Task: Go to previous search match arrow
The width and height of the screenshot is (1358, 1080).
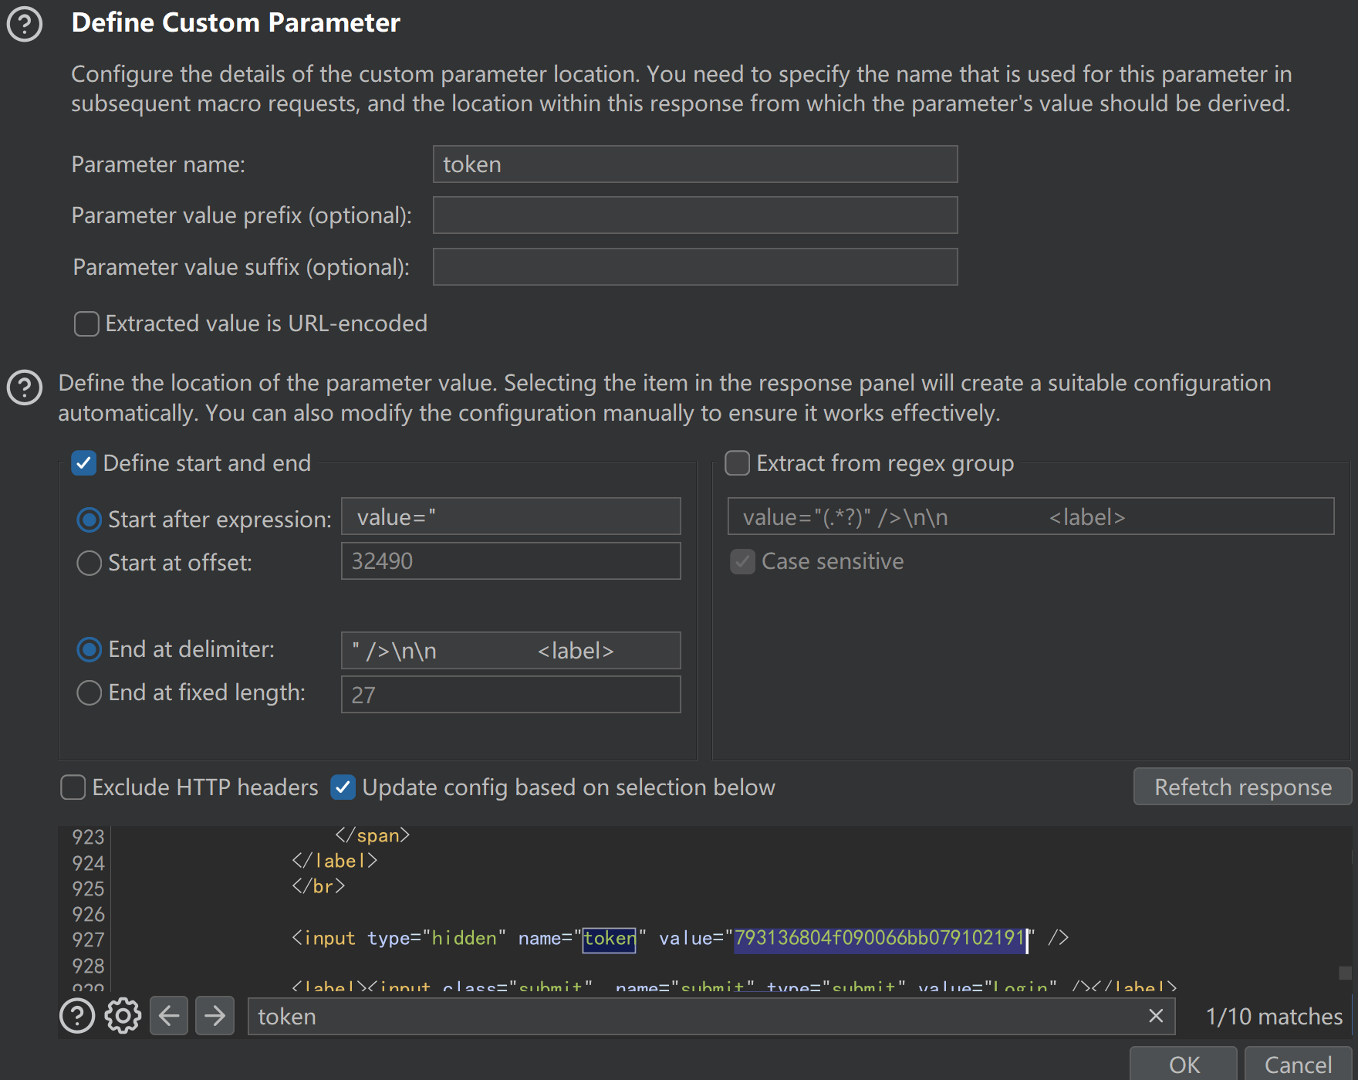Action: tap(169, 1016)
